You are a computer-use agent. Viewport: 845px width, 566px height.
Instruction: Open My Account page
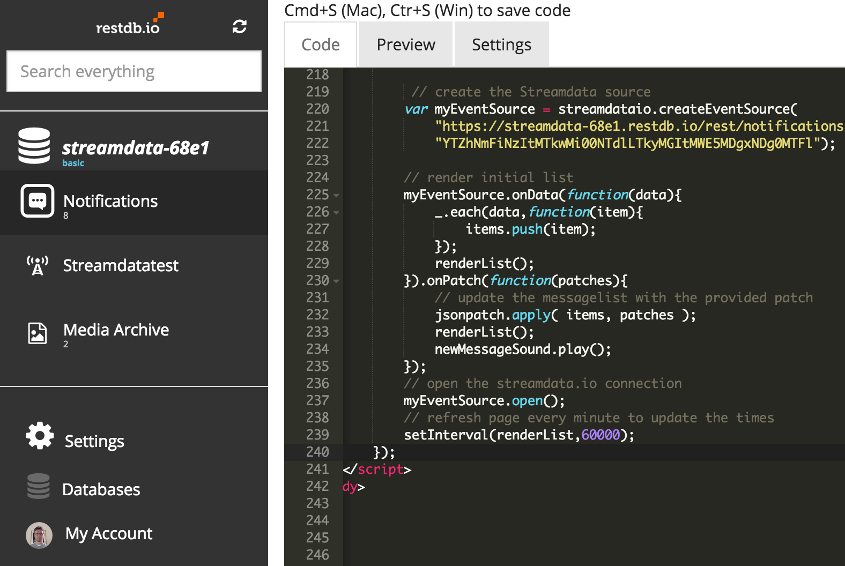coord(109,534)
